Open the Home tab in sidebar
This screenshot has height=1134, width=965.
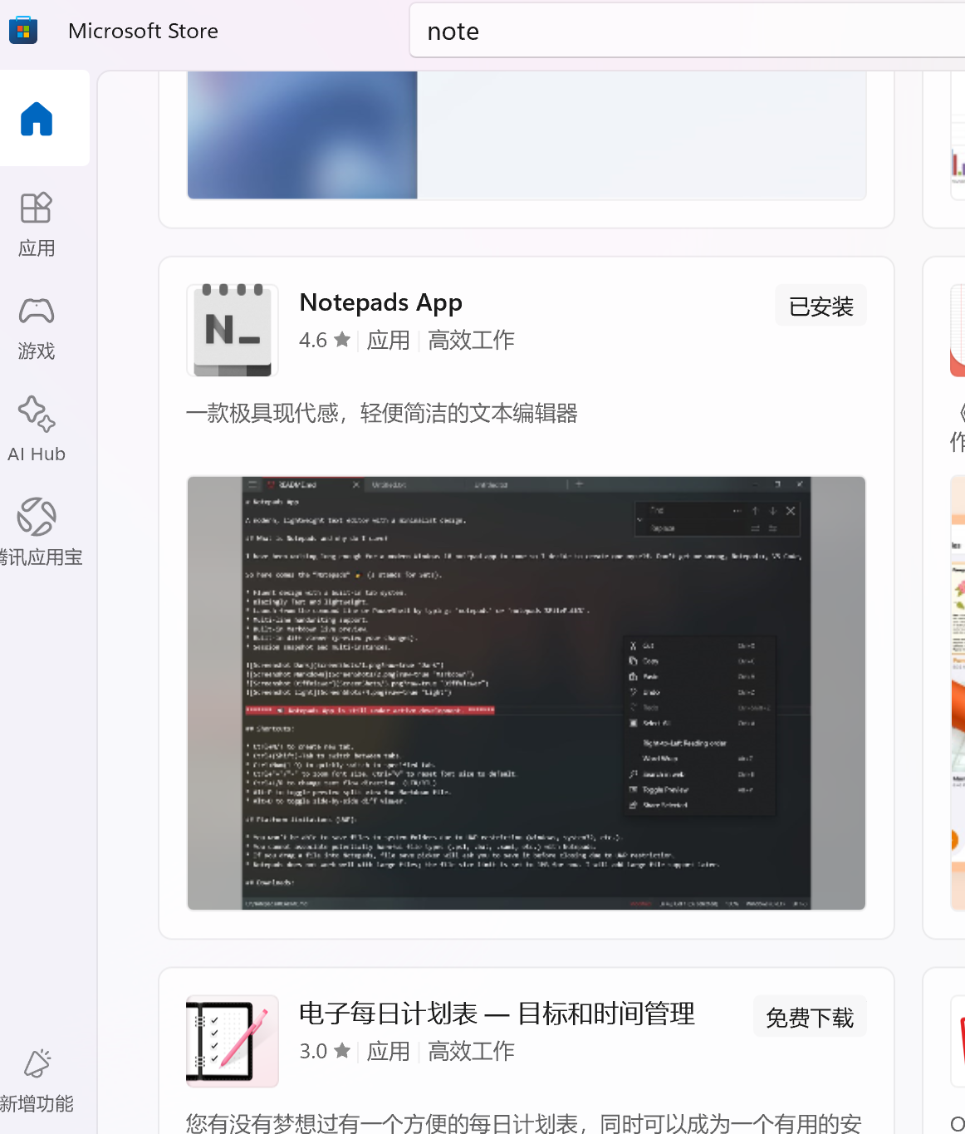pyautogui.click(x=37, y=118)
